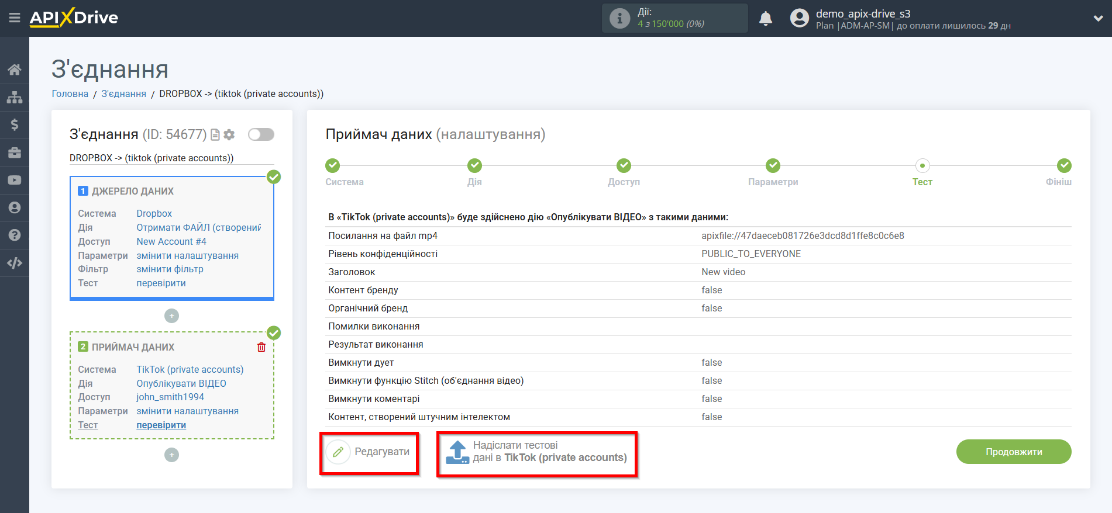Send test data to TikTok
The image size is (1112, 513).
[536, 452]
